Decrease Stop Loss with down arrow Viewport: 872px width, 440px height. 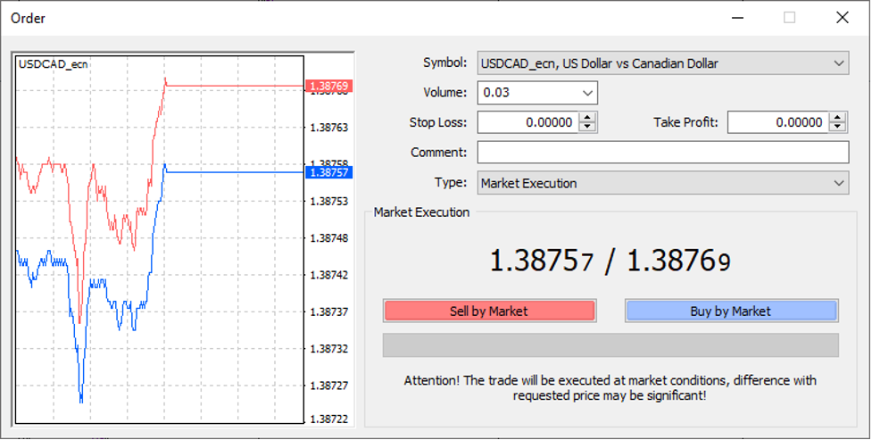[x=587, y=127]
